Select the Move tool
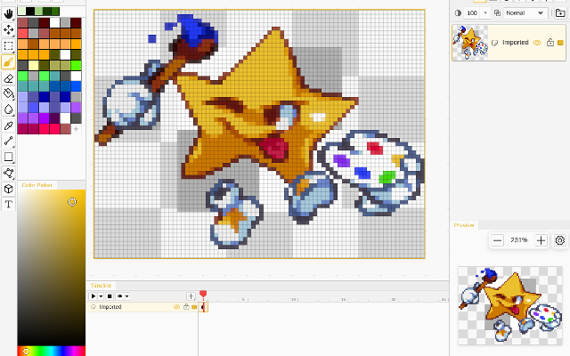The image size is (570, 356). coord(8,29)
